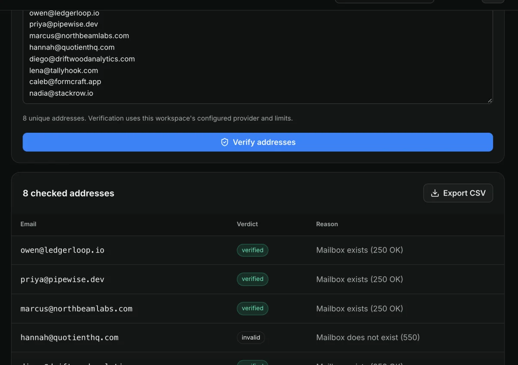Click caleb@formcraft.app line in the textarea
The image size is (518, 365).
65,81
